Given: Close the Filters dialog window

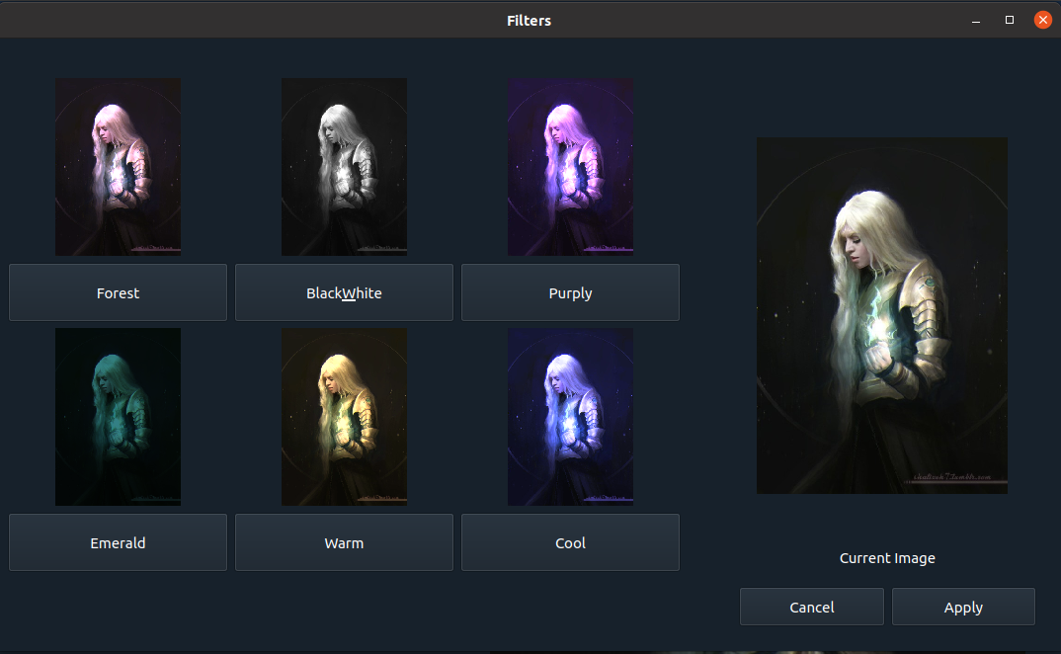Looking at the screenshot, I should (x=1043, y=20).
